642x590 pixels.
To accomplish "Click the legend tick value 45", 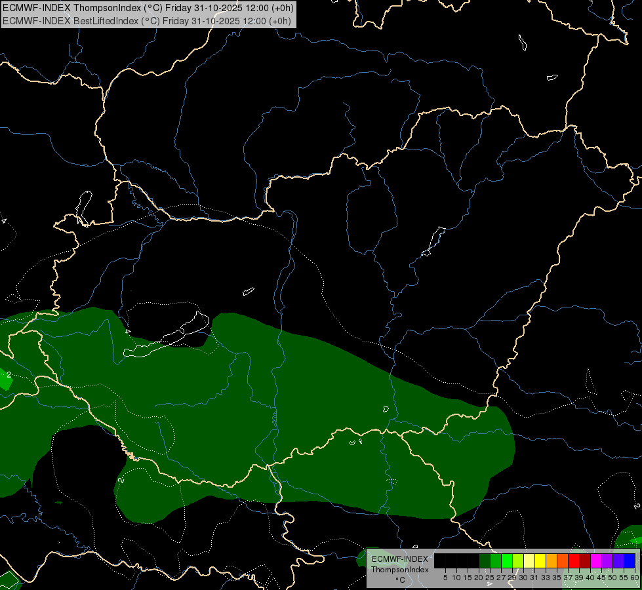I will (x=601, y=578).
